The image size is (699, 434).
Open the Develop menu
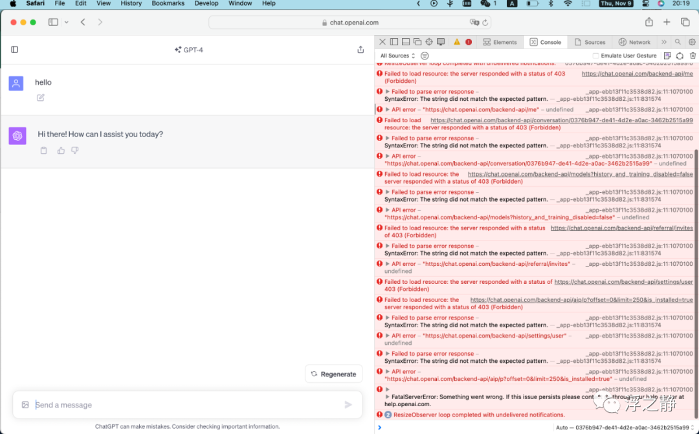(206, 4)
